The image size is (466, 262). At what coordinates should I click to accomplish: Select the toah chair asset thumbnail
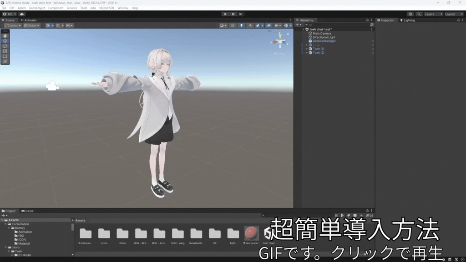pyautogui.click(x=268, y=233)
